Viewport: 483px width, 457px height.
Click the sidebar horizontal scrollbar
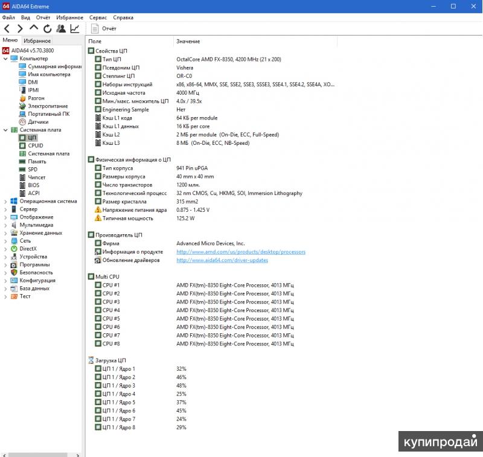tap(37, 455)
